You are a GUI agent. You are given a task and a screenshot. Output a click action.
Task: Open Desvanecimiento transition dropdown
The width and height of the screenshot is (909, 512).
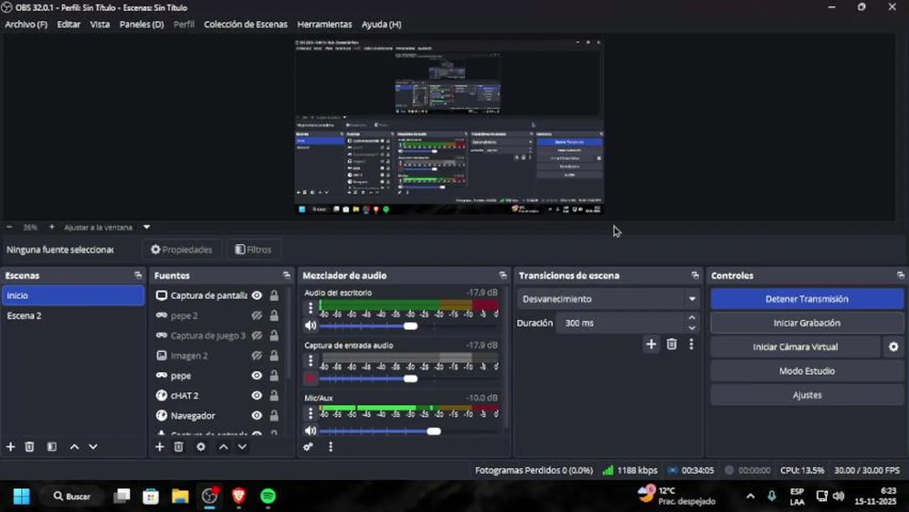[608, 299]
